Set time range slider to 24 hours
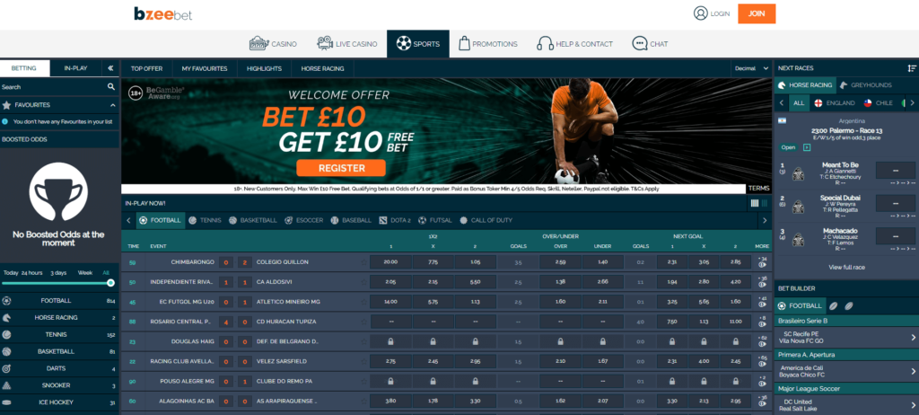 tap(31, 273)
